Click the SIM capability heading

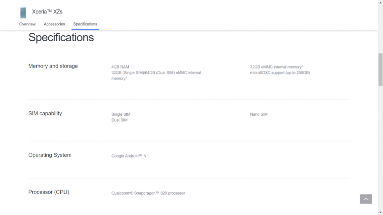[x=45, y=113]
